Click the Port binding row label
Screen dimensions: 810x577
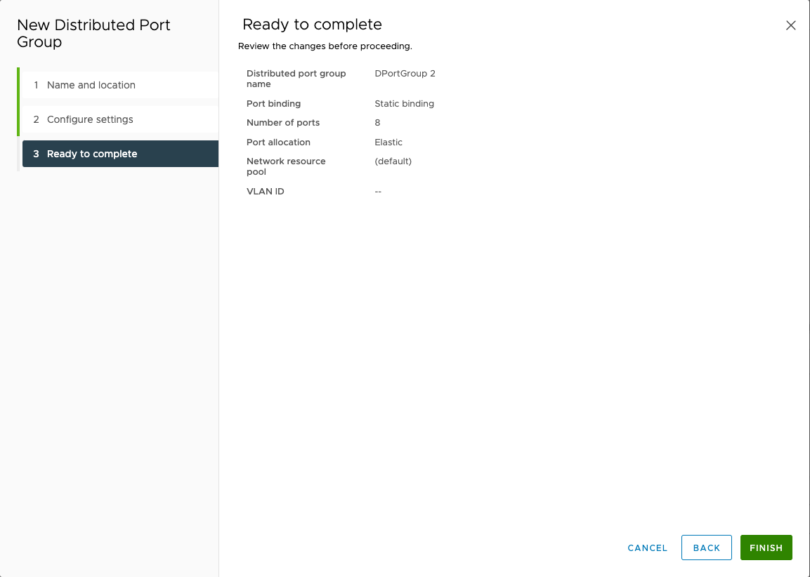pos(273,103)
